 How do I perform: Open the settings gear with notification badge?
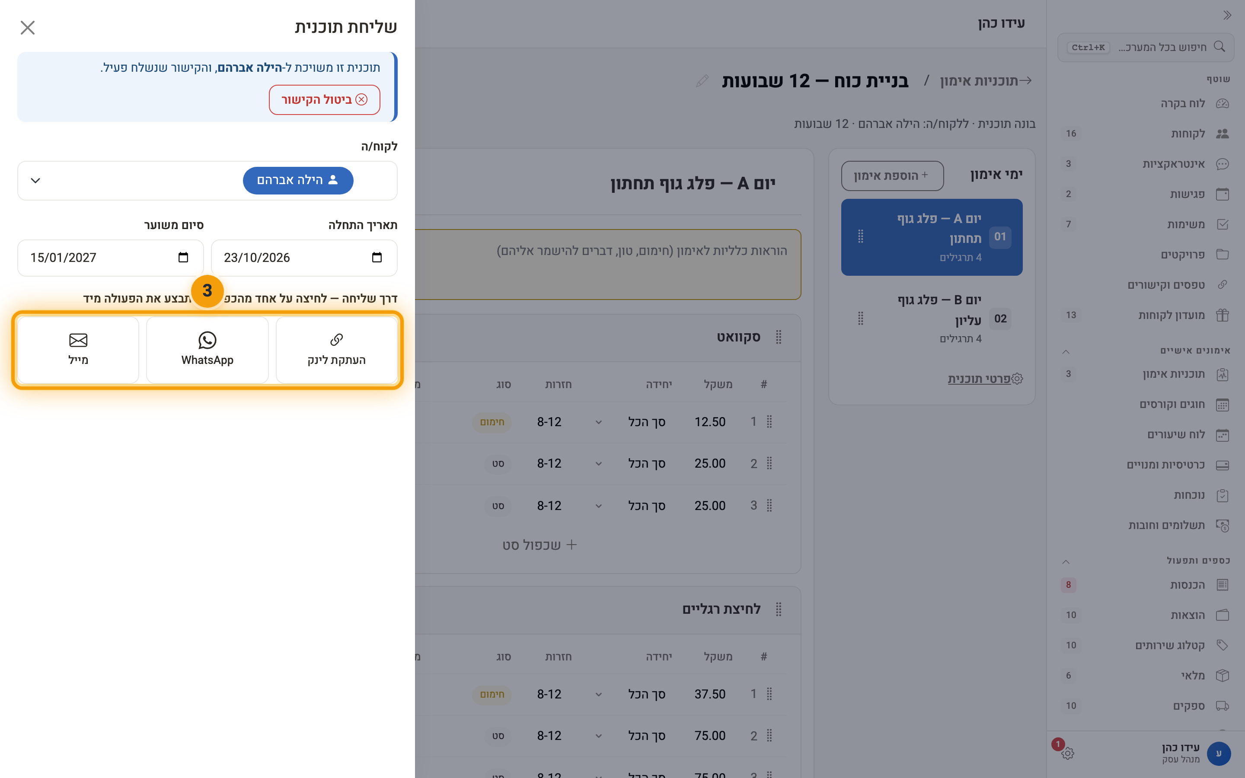click(x=1067, y=753)
